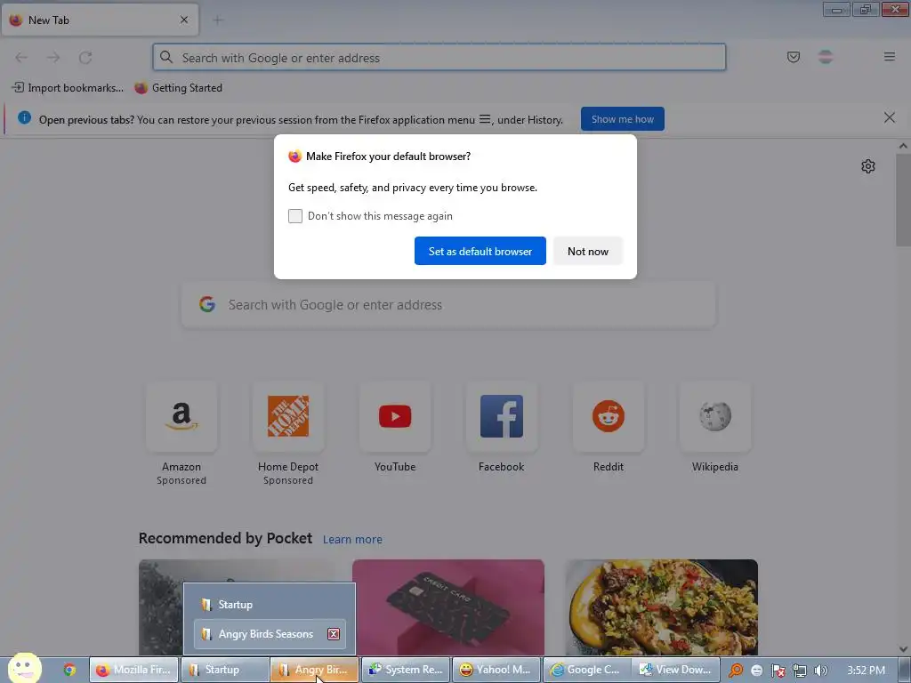Click the scrollbar up arrow
Viewport: 911px width, 683px height.
point(903,147)
